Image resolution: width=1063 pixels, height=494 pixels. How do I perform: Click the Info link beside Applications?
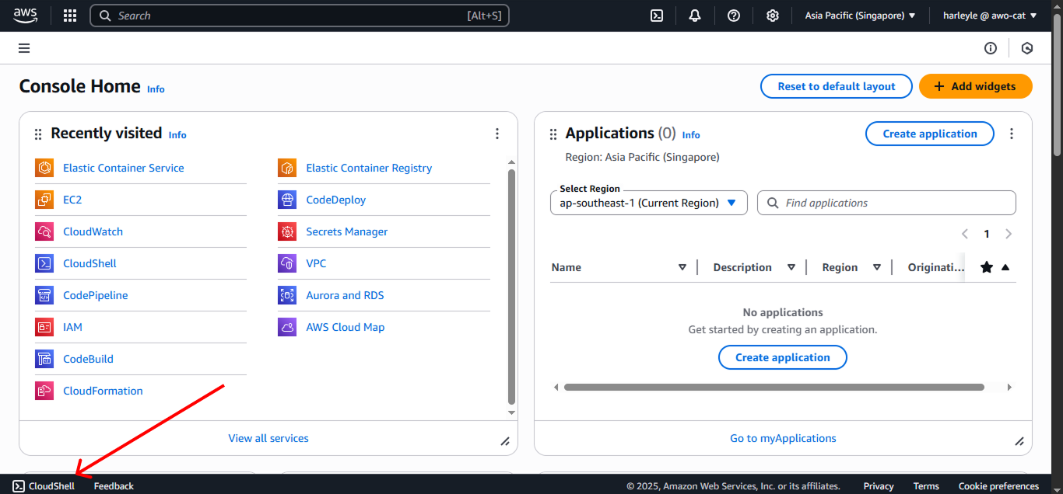tap(691, 135)
